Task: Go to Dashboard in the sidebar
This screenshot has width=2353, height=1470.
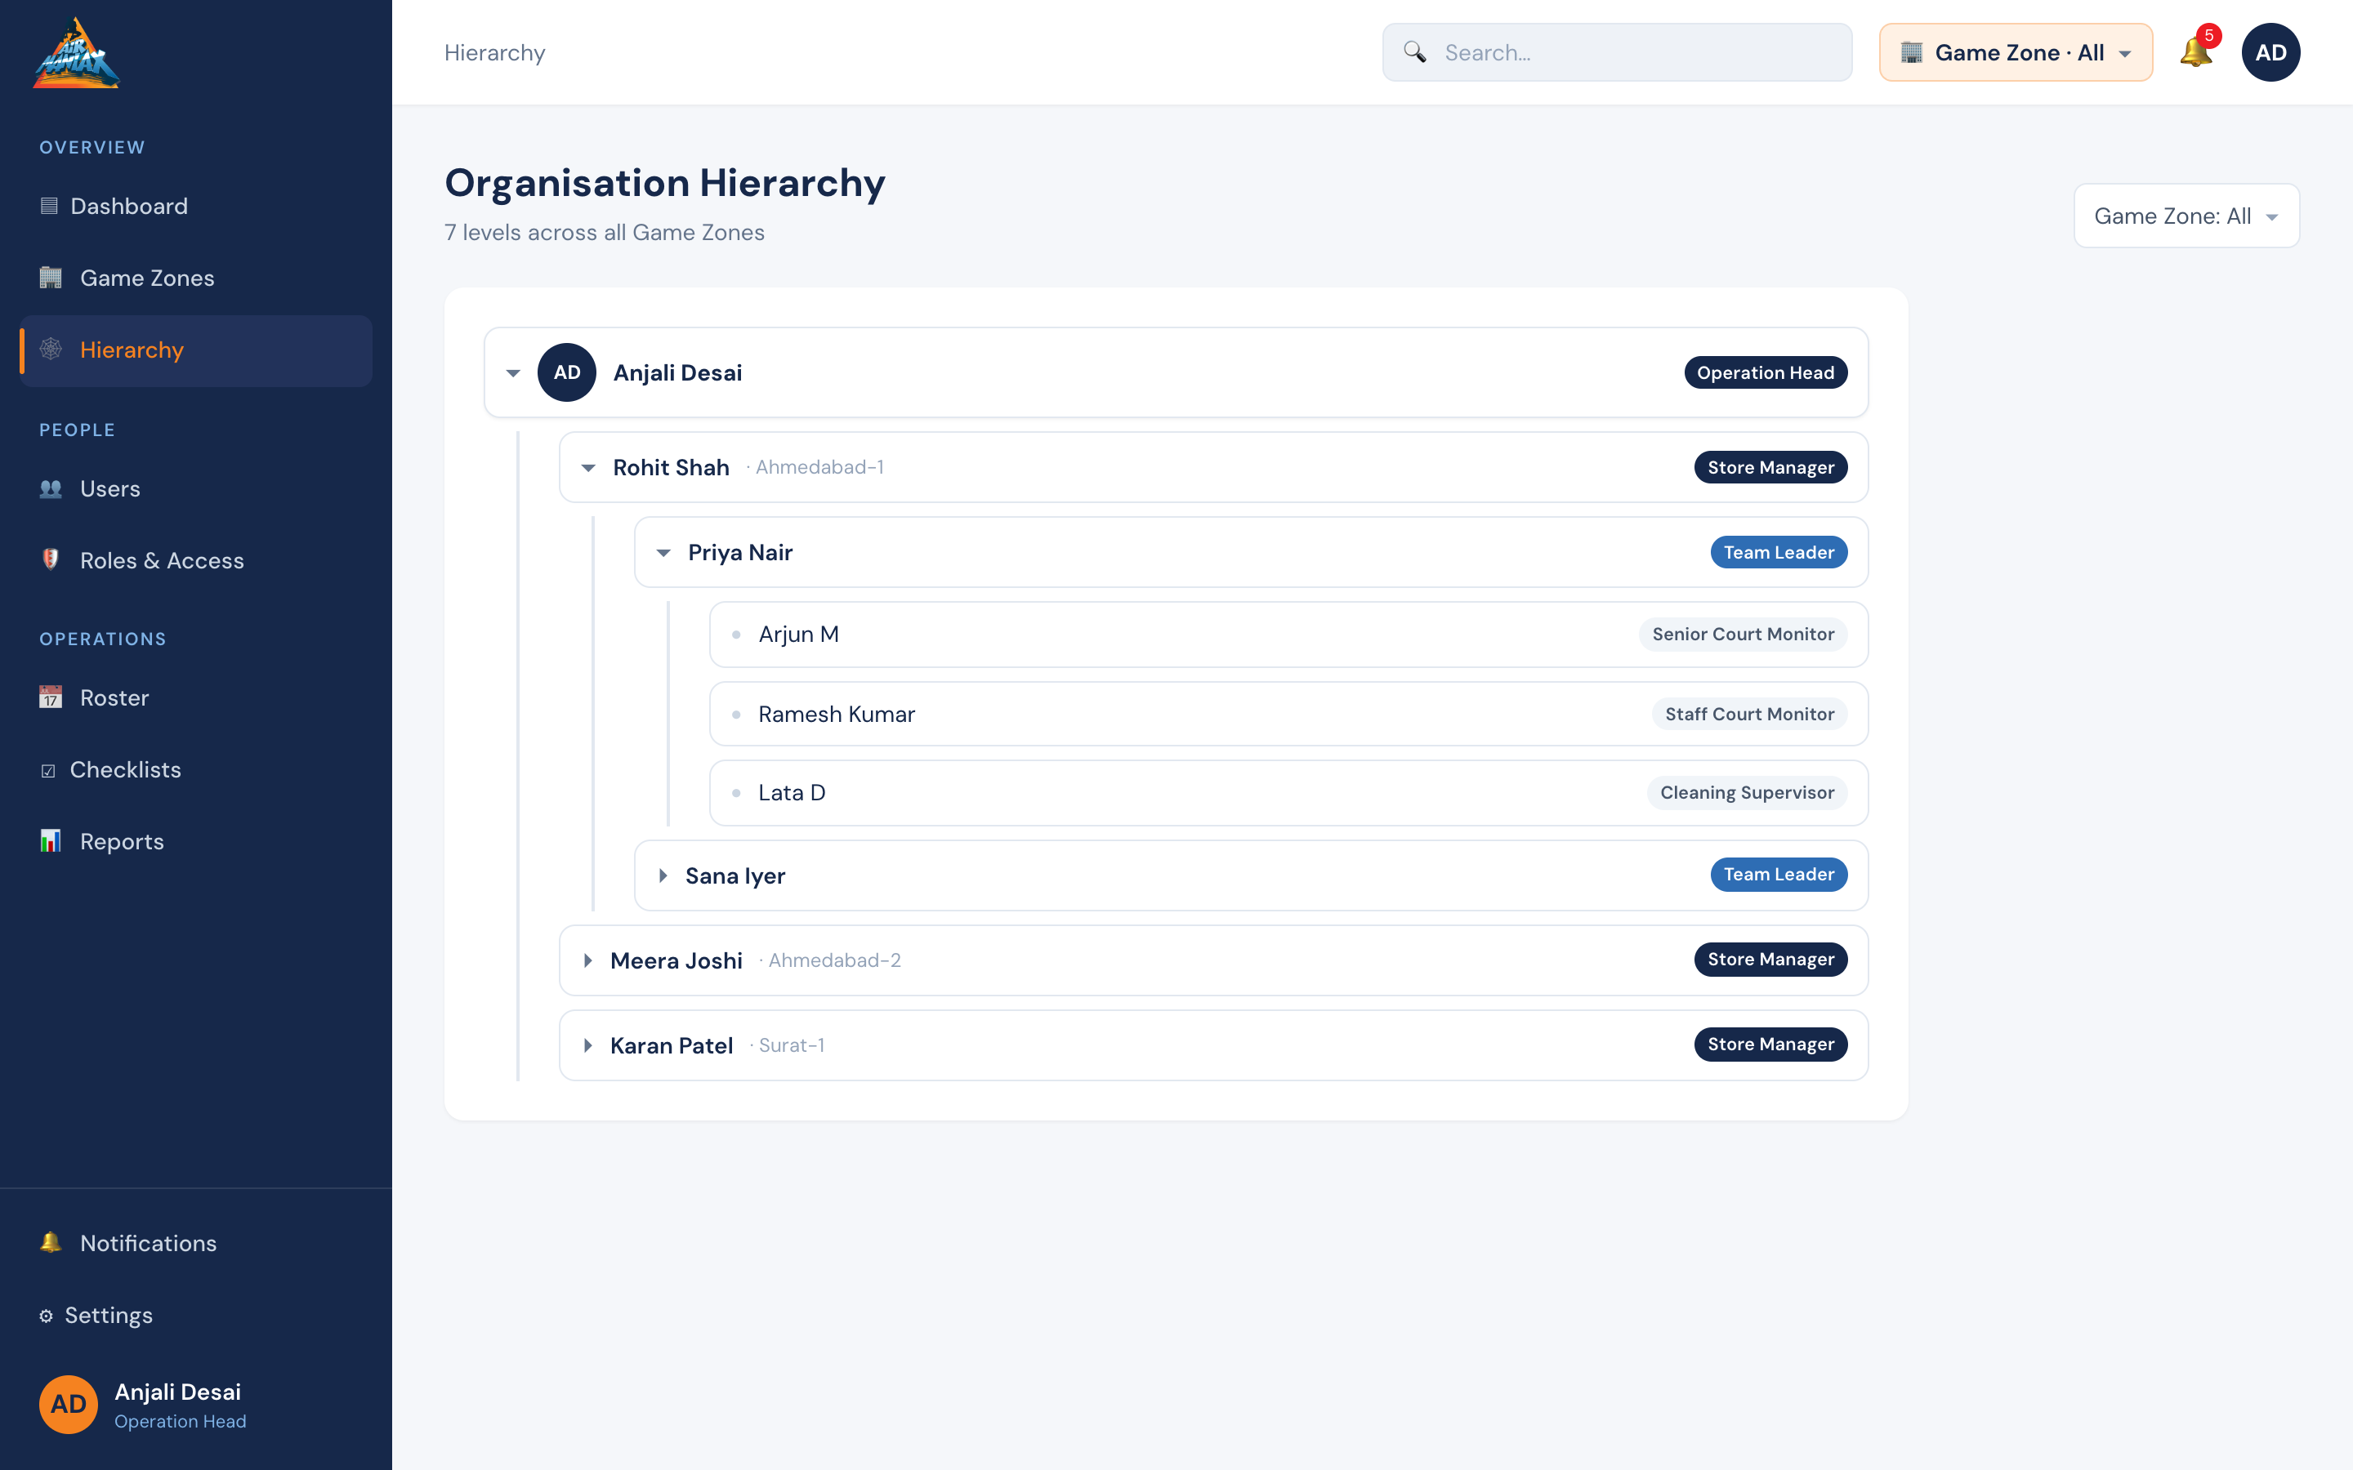Action: pos(195,206)
